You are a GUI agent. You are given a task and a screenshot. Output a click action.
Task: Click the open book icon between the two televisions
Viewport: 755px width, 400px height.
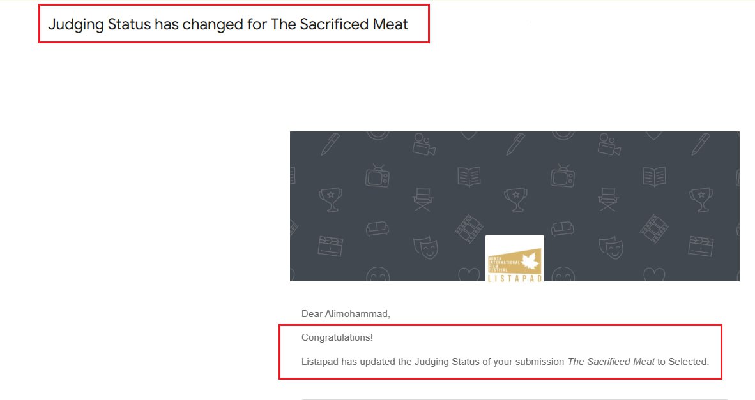coord(469,175)
